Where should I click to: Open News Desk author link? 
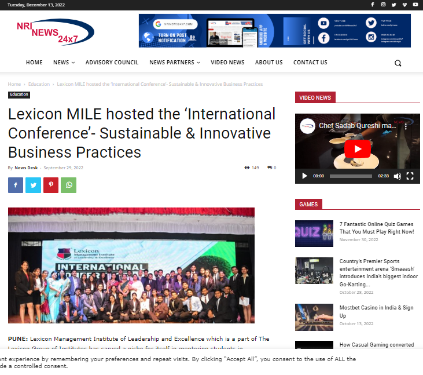[26, 168]
